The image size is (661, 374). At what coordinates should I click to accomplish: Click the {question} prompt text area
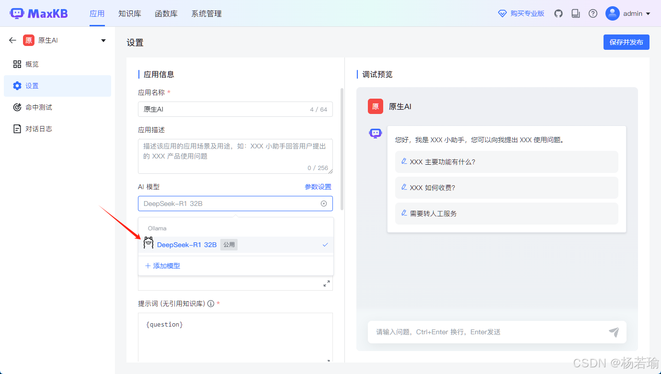[235, 337]
